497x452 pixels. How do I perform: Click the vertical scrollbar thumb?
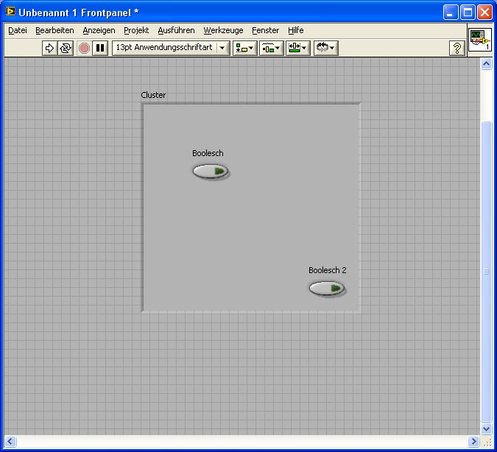486,272
